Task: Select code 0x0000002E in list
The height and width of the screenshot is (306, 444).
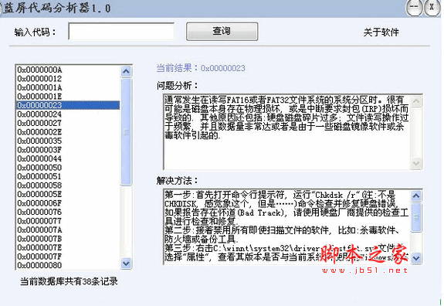Action: point(68,131)
